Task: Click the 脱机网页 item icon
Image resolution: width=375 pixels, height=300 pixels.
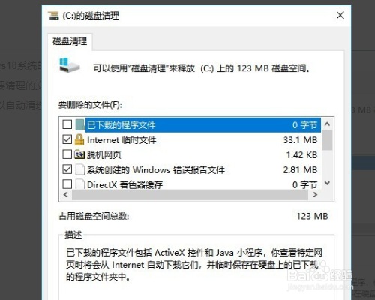Action: click(79, 154)
